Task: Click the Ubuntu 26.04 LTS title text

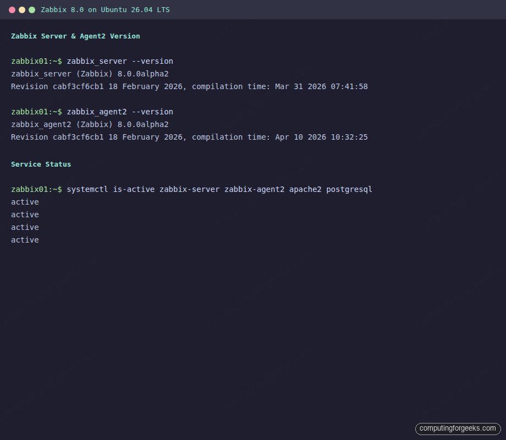Action: 136,9
